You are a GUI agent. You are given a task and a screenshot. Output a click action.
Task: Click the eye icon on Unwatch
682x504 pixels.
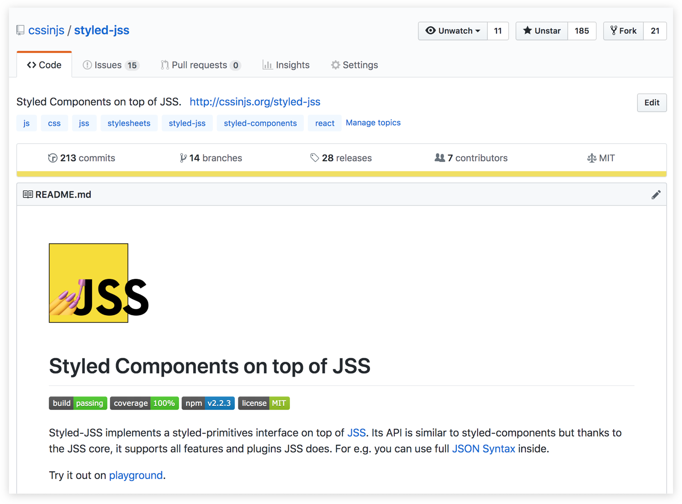tap(431, 31)
